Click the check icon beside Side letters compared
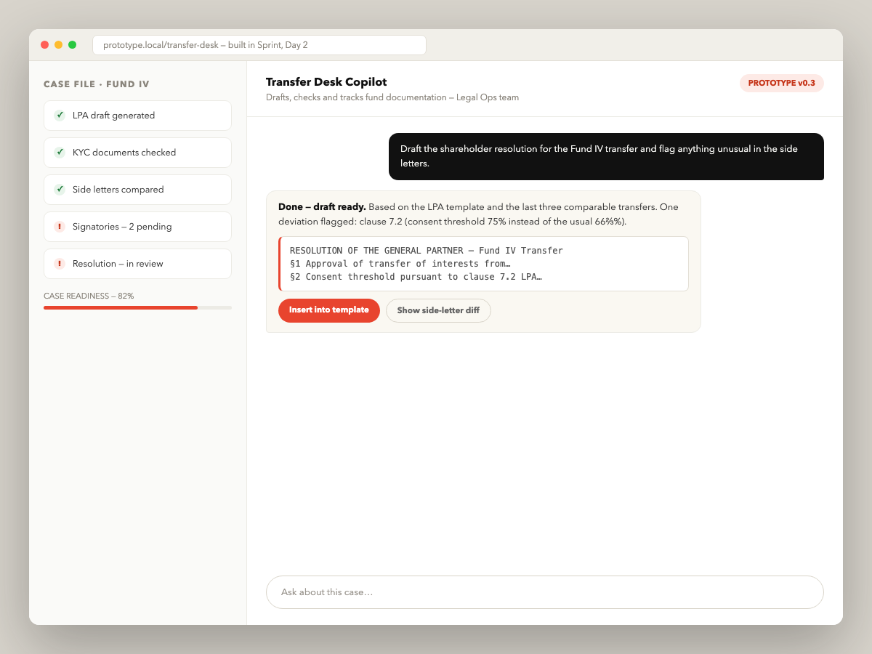 coord(60,190)
